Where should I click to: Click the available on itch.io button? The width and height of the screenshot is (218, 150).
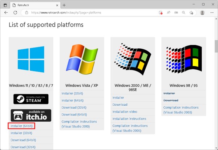(x=31, y=115)
